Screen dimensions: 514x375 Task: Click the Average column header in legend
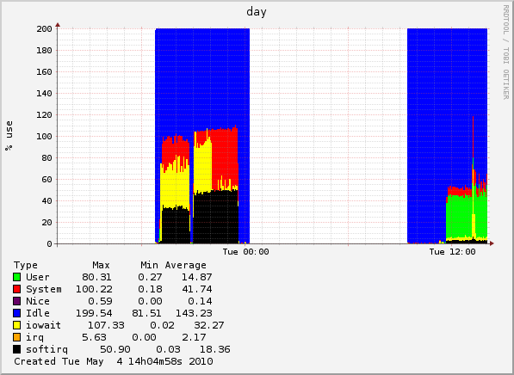pyautogui.click(x=186, y=265)
